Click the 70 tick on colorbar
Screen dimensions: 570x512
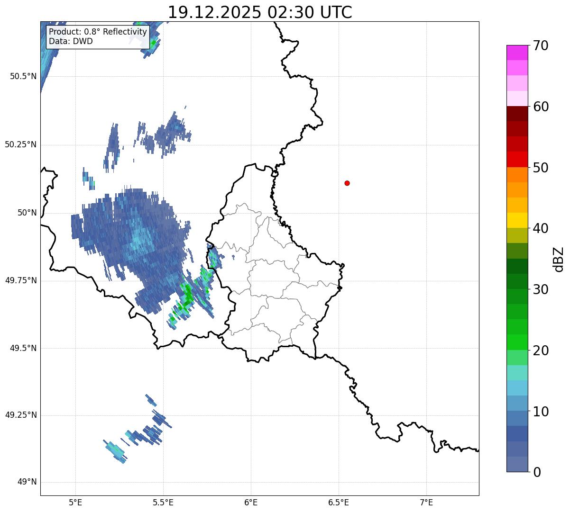(541, 46)
